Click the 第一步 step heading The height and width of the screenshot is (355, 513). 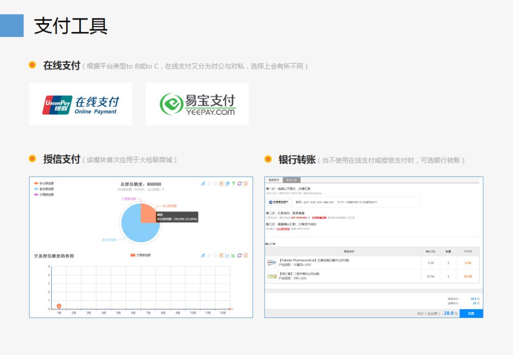coord(288,189)
